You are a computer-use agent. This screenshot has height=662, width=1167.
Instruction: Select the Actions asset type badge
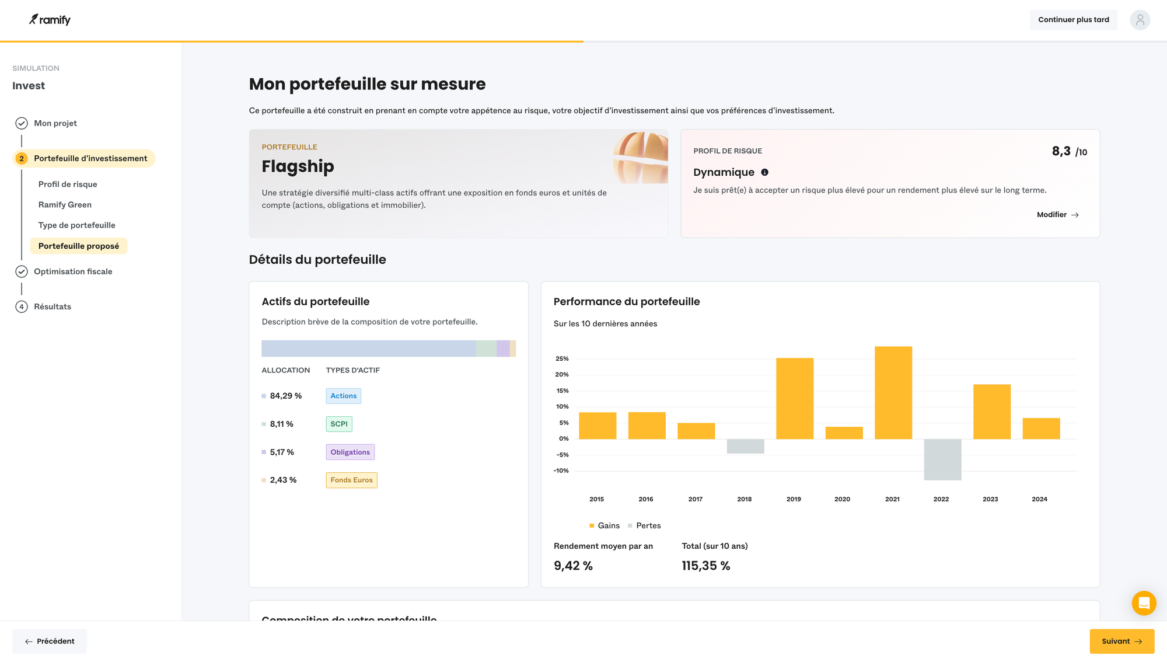[x=343, y=396]
